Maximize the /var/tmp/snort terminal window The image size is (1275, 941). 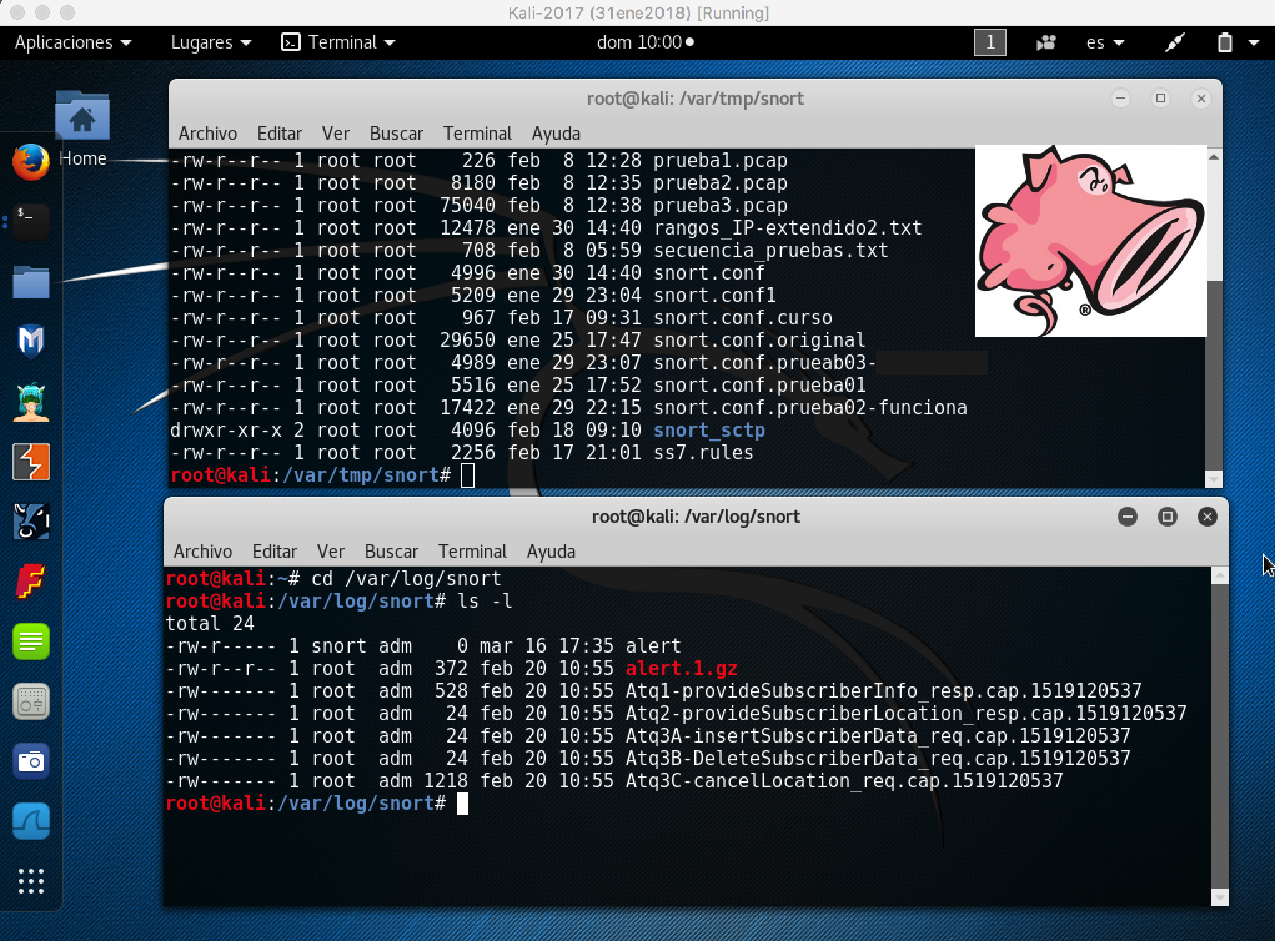1161,99
